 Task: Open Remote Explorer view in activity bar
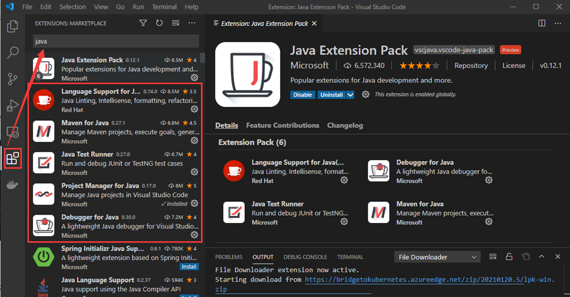tap(13, 132)
